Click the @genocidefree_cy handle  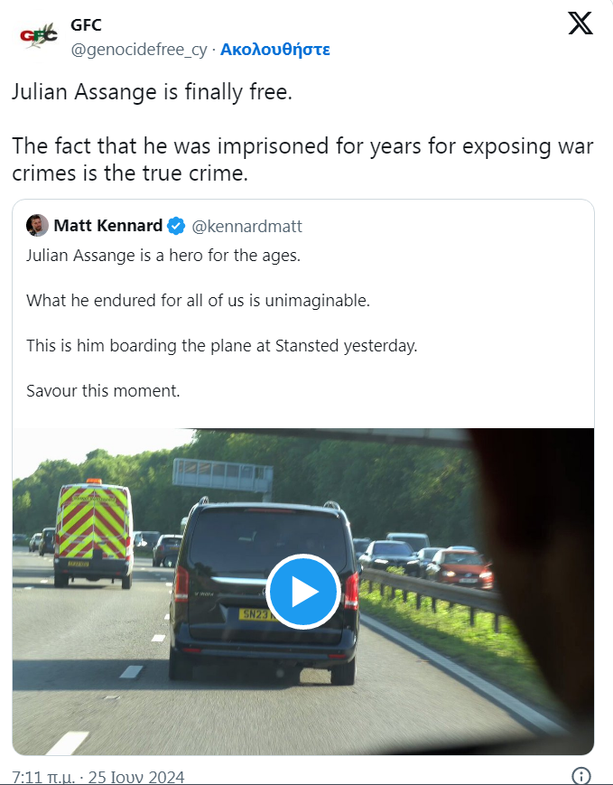[138, 50]
